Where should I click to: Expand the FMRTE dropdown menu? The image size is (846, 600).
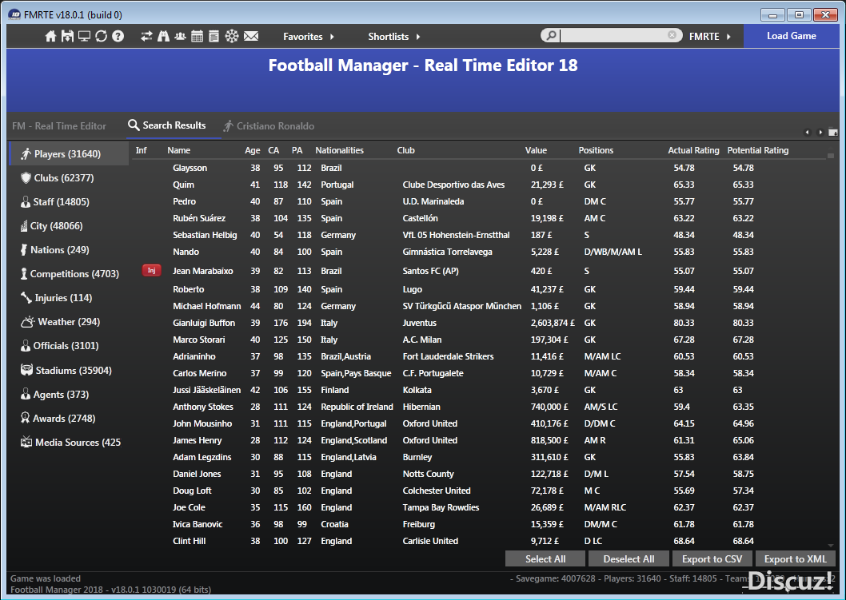click(710, 37)
